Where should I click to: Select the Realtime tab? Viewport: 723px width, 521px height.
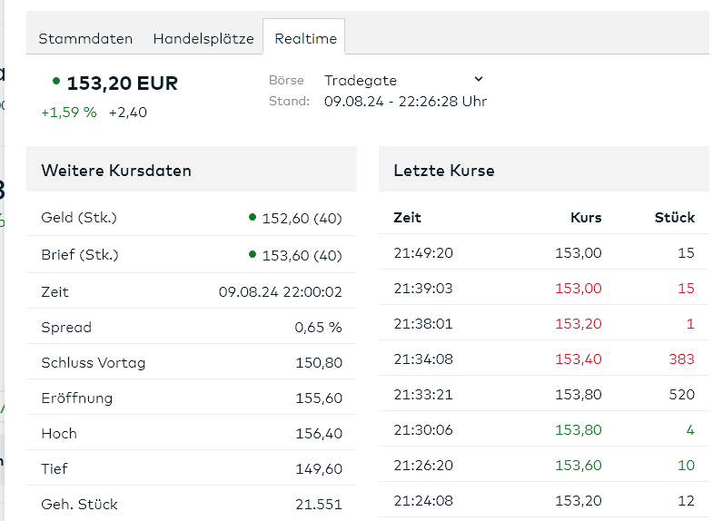point(306,39)
